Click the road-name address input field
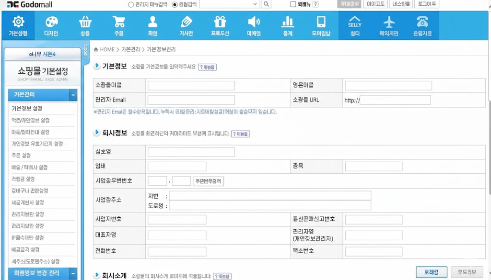The height and width of the screenshot is (280, 491). (270, 205)
